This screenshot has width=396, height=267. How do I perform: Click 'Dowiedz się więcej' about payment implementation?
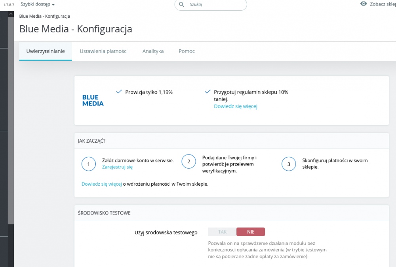101,184
